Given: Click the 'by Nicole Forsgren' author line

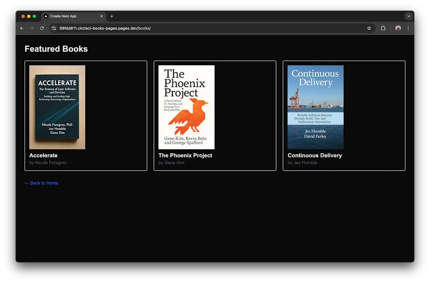Looking at the screenshot, I should point(48,163).
